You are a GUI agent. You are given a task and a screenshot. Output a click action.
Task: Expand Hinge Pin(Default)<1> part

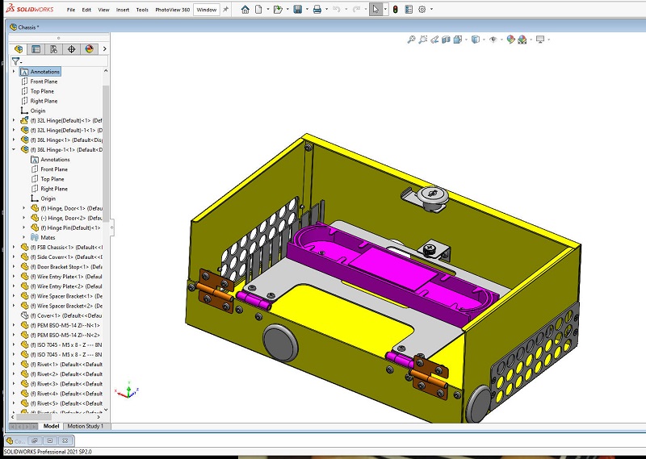tap(24, 227)
